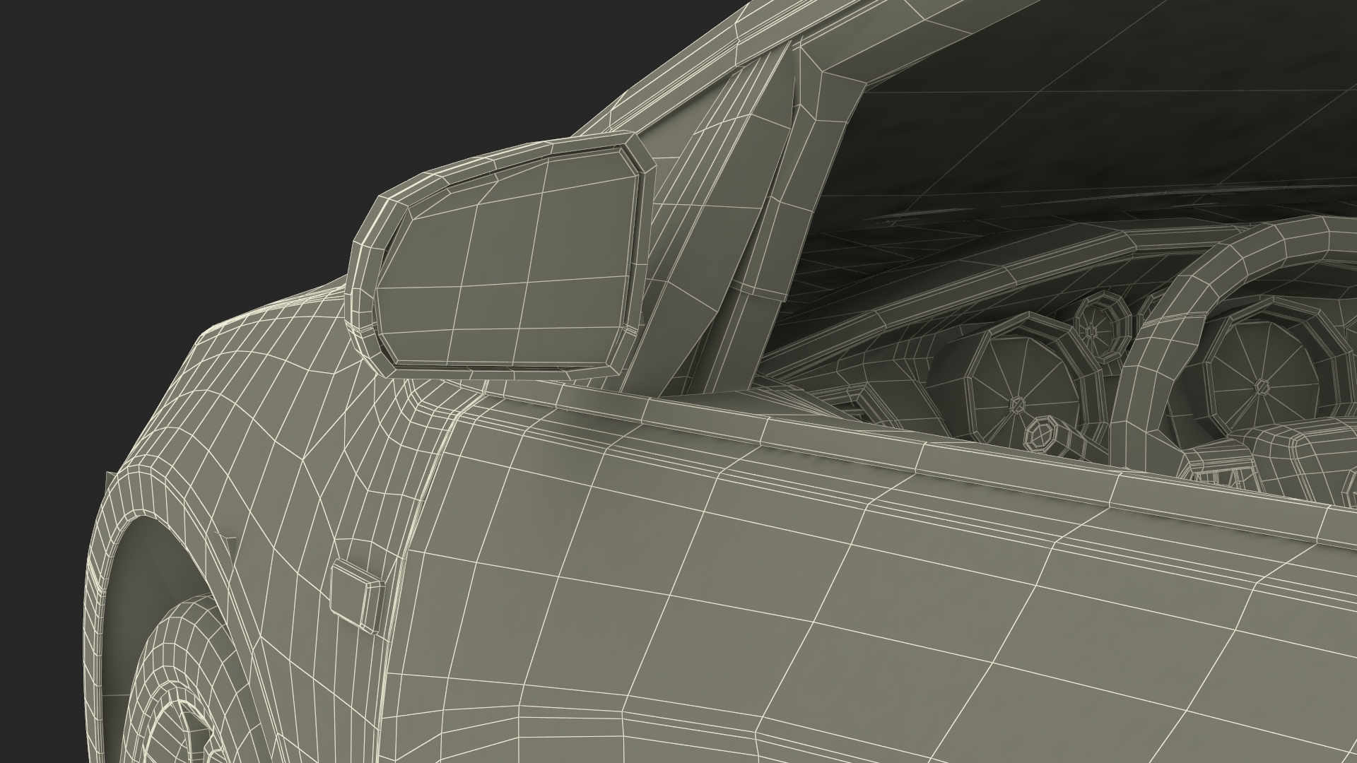Click the large door panel surface
The image size is (1357, 763).
pyautogui.click(x=777, y=601)
